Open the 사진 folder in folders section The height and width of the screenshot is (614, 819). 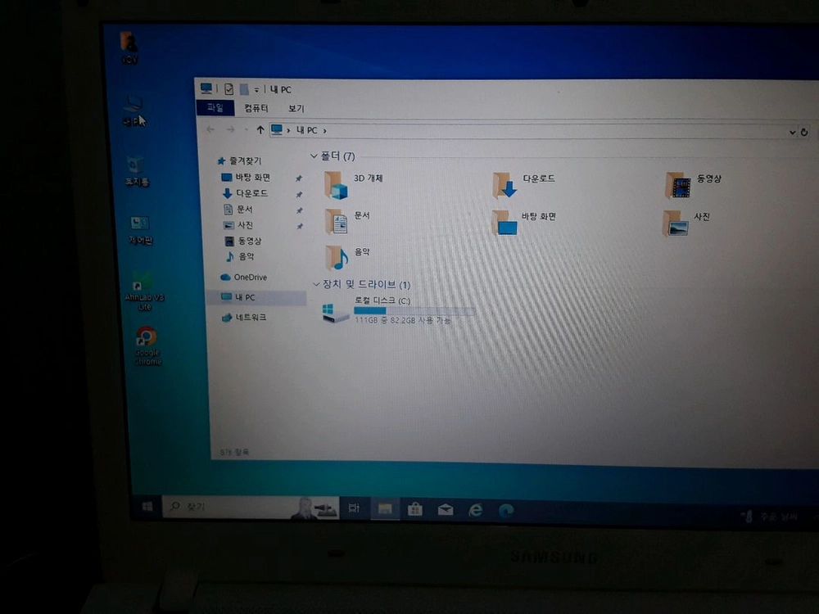coord(686,223)
